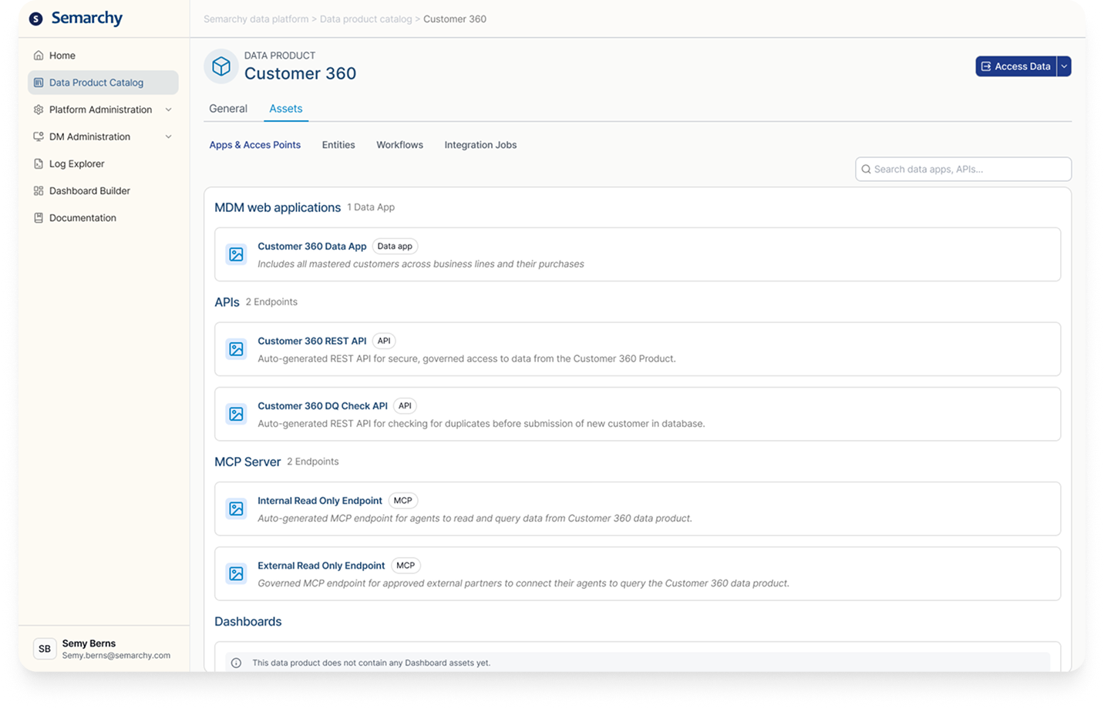Open the Customer 360 Data App link
1104x709 pixels.
(x=312, y=247)
